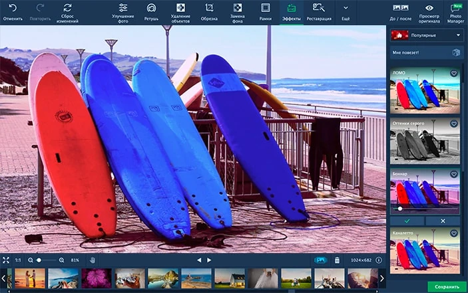Toggle the До / после comparison view
This screenshot has height=293, width=468.
pos(401,8)
